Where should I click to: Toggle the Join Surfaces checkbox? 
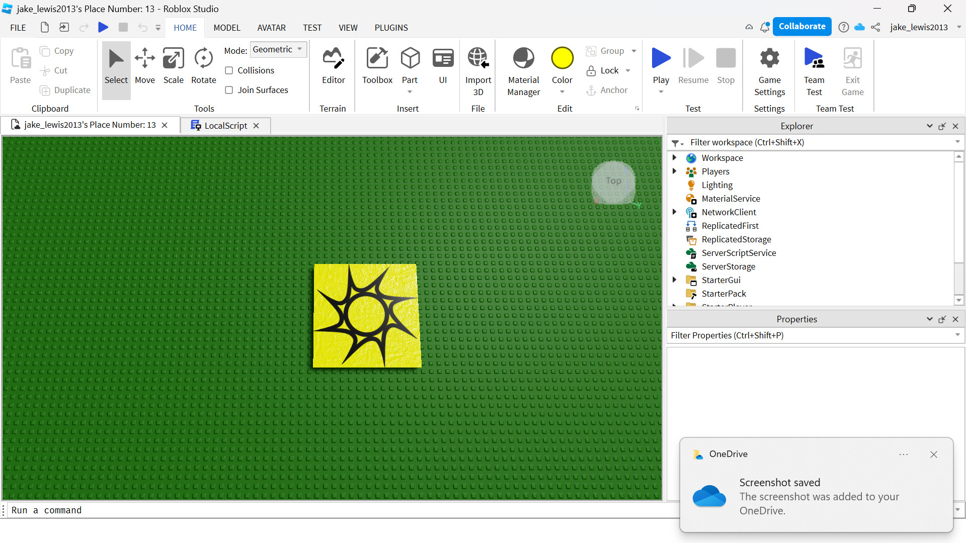(x=229, y=90)
